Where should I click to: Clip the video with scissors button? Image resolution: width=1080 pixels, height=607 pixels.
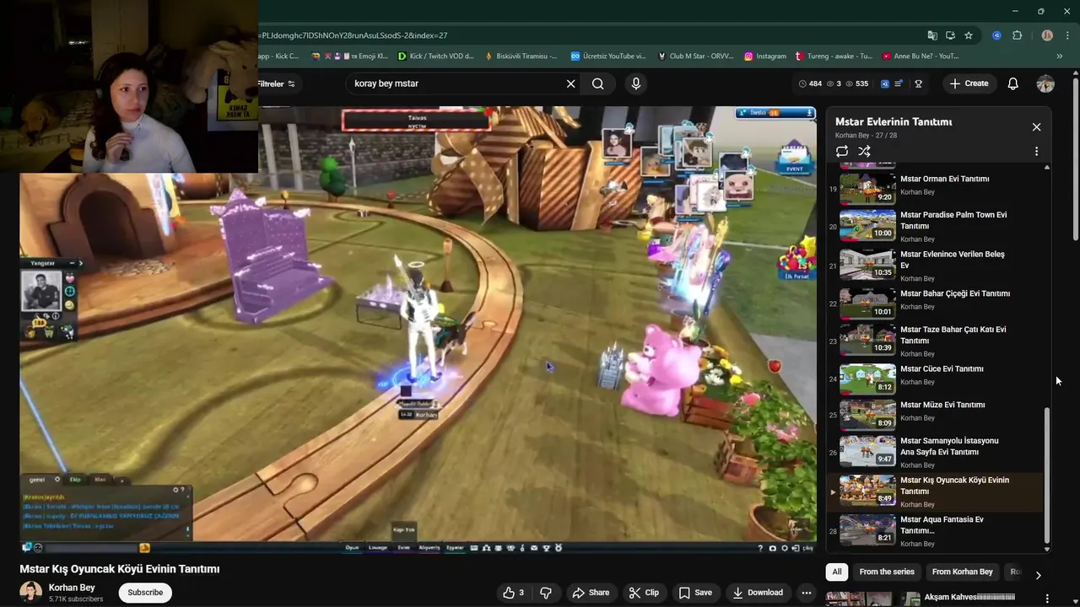[x=644, y=593]
